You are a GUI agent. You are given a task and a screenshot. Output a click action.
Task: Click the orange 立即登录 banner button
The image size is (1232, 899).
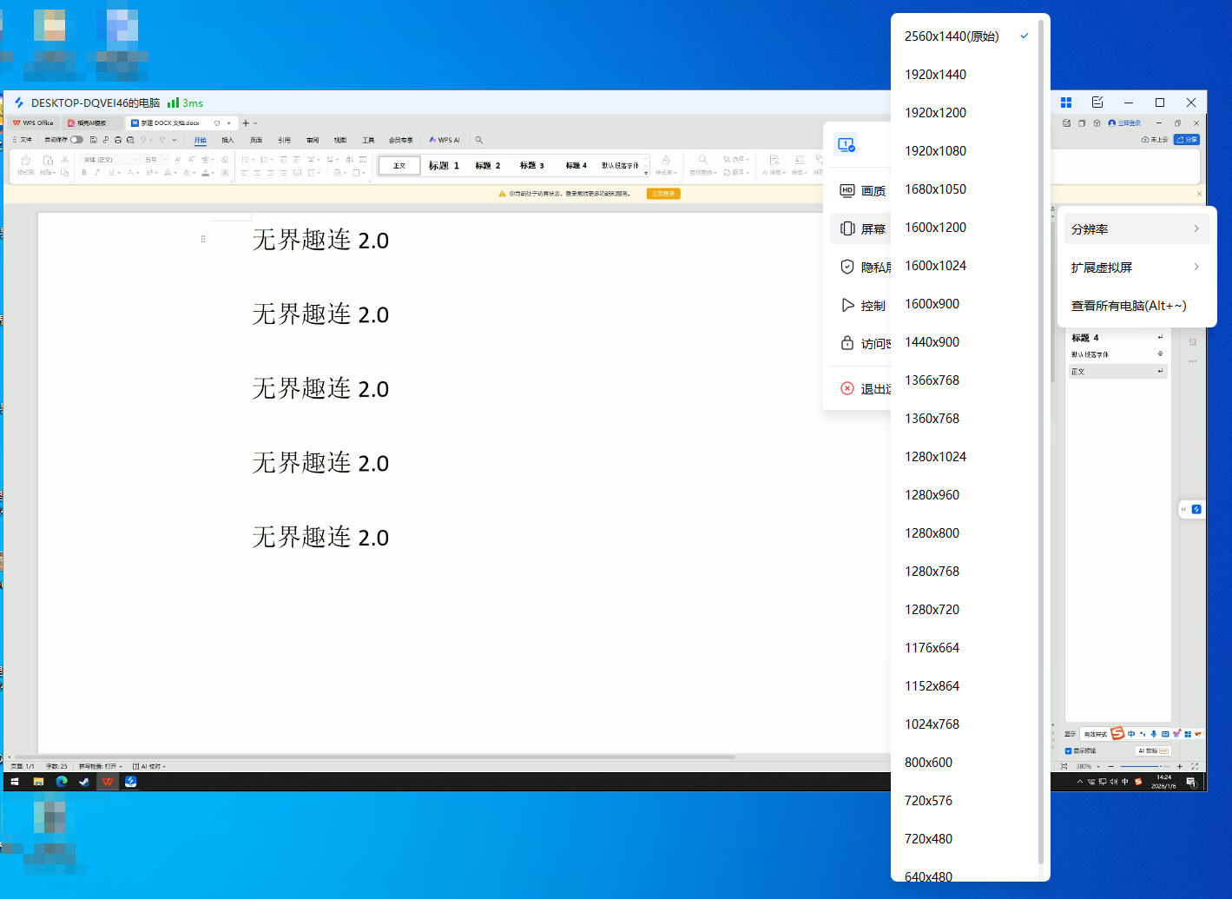(x=663, y=194)
